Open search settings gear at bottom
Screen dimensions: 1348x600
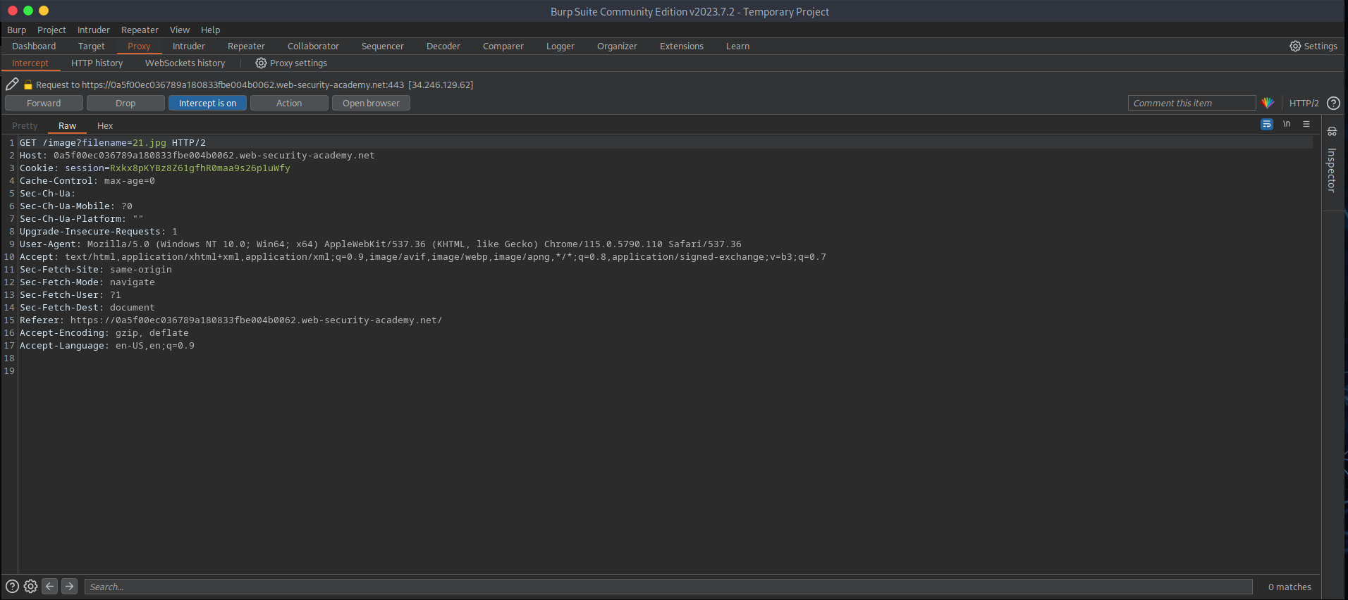[x=30, y=586]
